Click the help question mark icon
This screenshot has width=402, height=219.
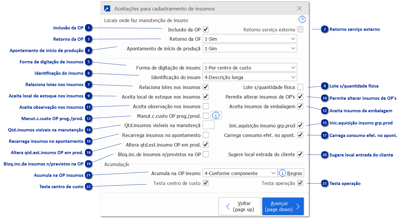pyautogui.click(x=302, y=19)
